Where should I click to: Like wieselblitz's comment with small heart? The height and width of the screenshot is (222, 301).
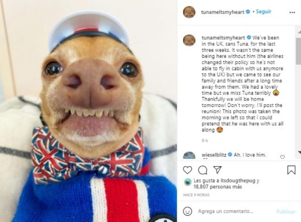tap(282, 157)
